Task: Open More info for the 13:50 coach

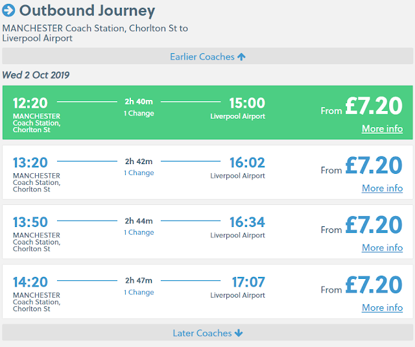Action: tap(382, 248)
